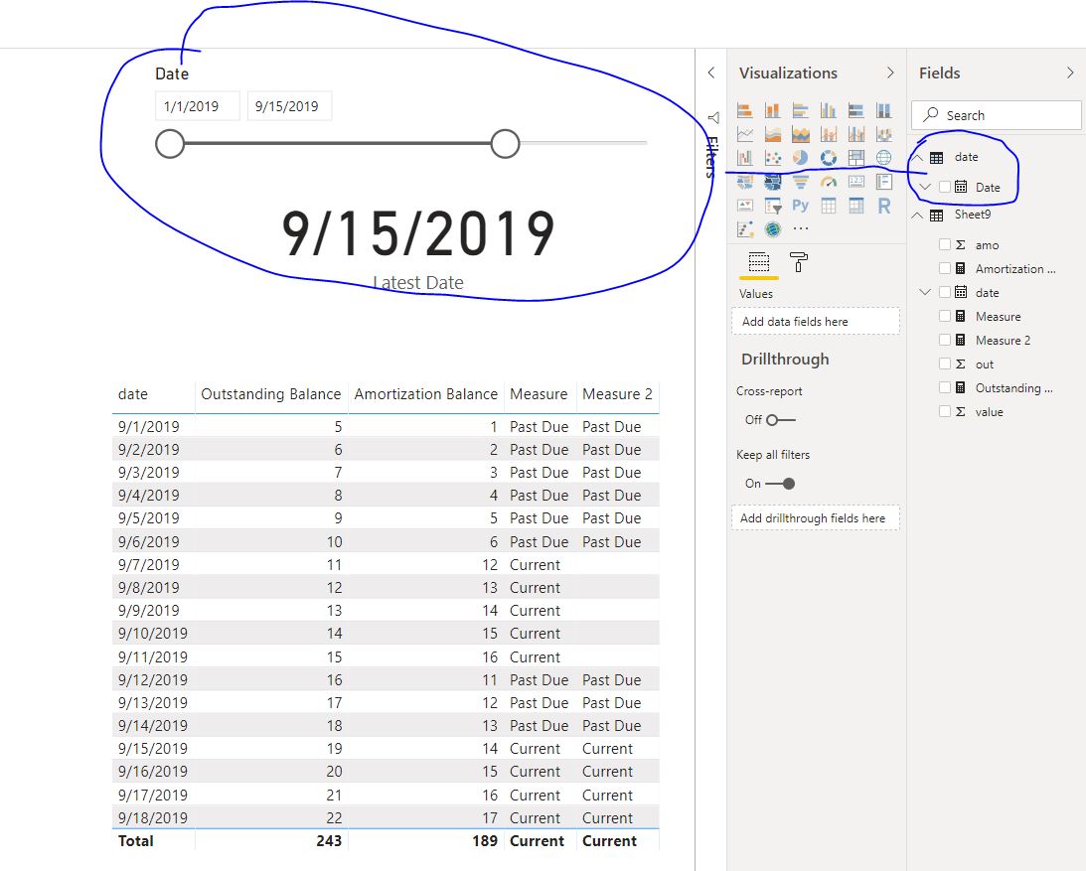Select the Slicer visual

pos(773,206)
